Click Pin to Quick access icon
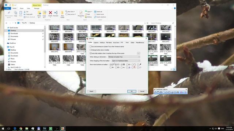 click(x=9, y=13)
